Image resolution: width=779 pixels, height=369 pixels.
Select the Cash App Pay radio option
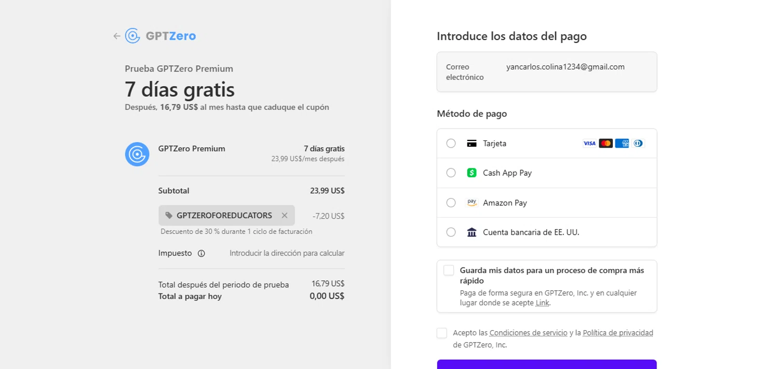point(451,173)
